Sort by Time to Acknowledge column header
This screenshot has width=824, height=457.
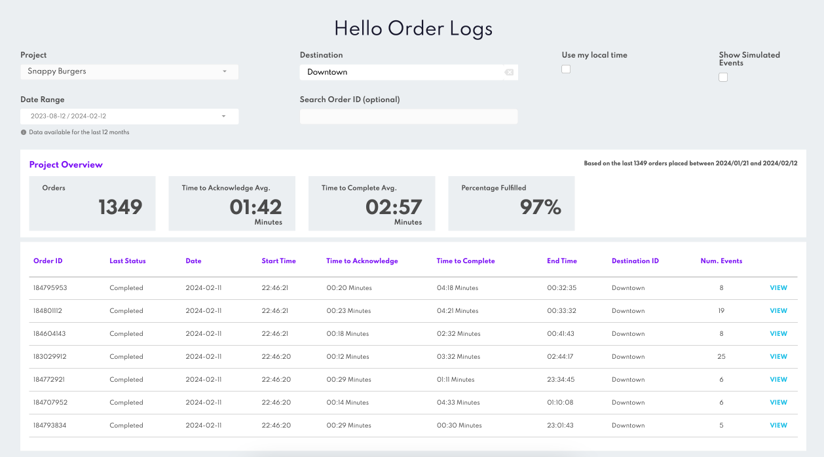point(362,261)
